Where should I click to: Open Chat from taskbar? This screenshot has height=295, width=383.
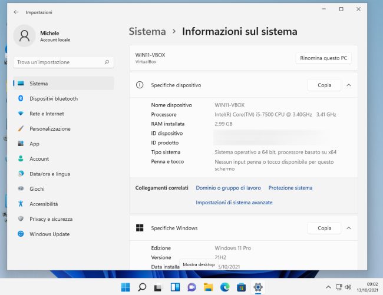[x=191, y=287]
